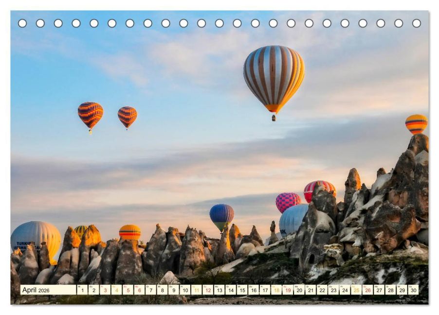
Task: Click the large brown-and-white striped balloon
Action: (x=274, y=80)
